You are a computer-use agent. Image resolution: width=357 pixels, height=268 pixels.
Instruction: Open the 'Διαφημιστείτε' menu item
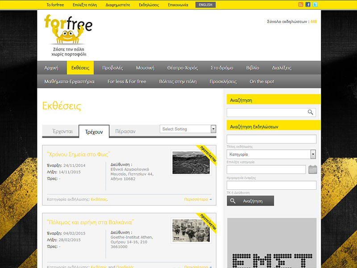(118, 5)
